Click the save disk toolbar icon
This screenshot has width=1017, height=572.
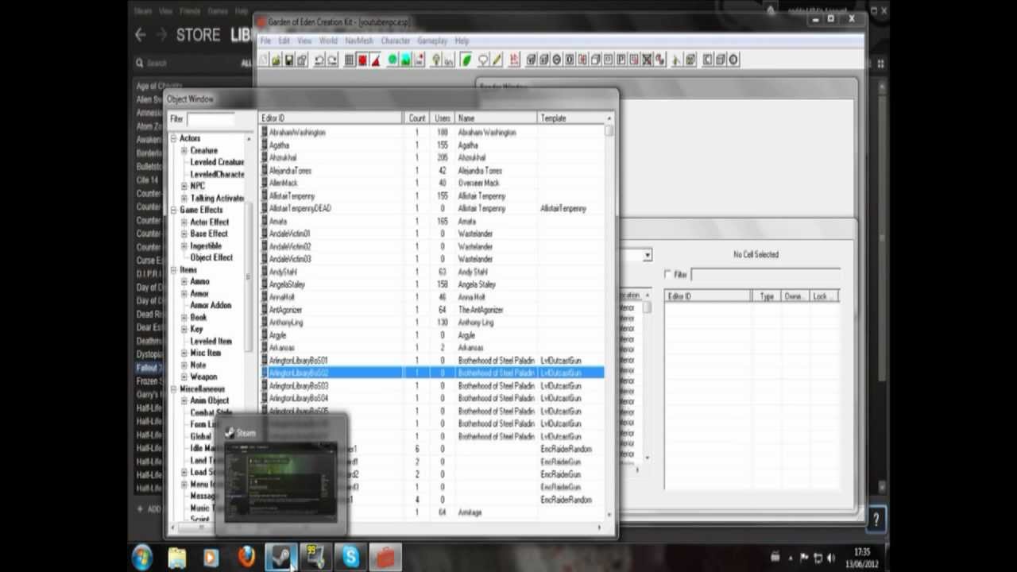click(x=289, y=60)
